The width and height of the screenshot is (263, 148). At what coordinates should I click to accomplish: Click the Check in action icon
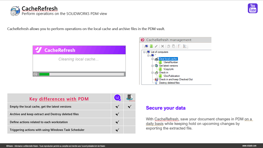(x=156, y=72)
